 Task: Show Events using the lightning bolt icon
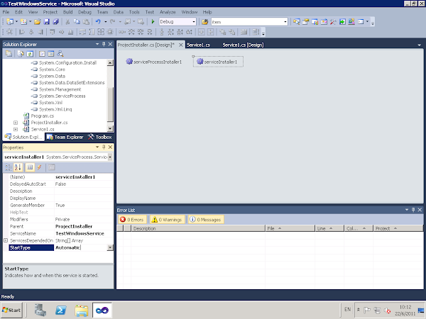pos(39,167)
